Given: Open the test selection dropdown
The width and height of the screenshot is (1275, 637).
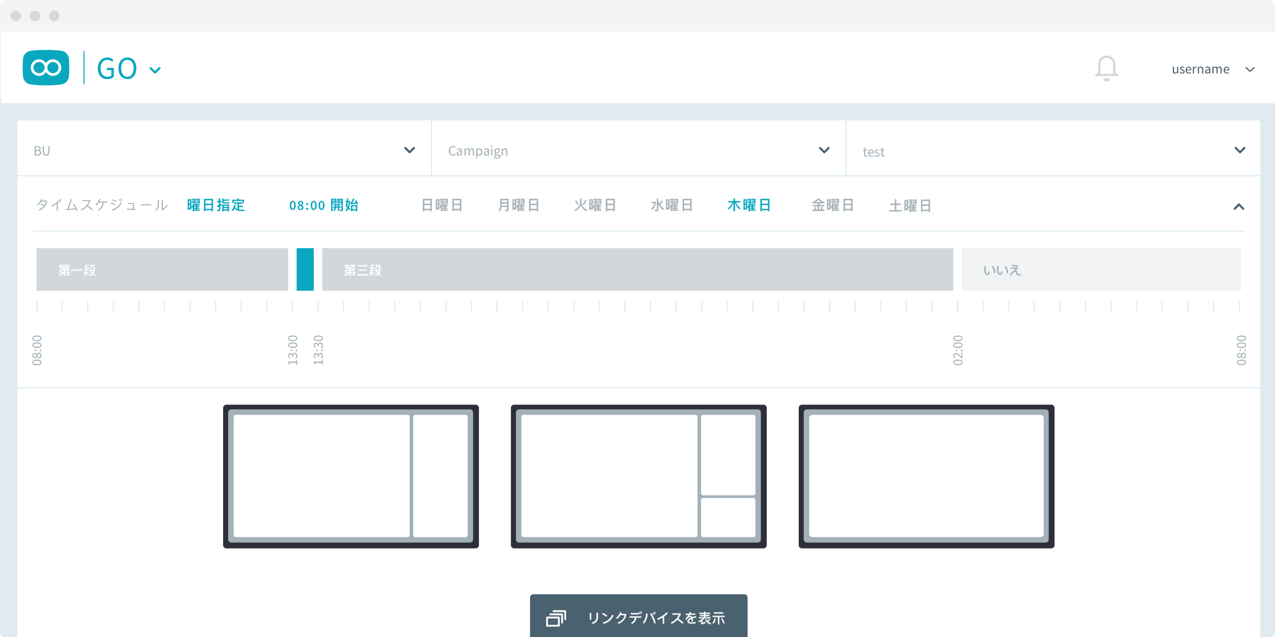Looking at the screenshot, I should 1052,150.
